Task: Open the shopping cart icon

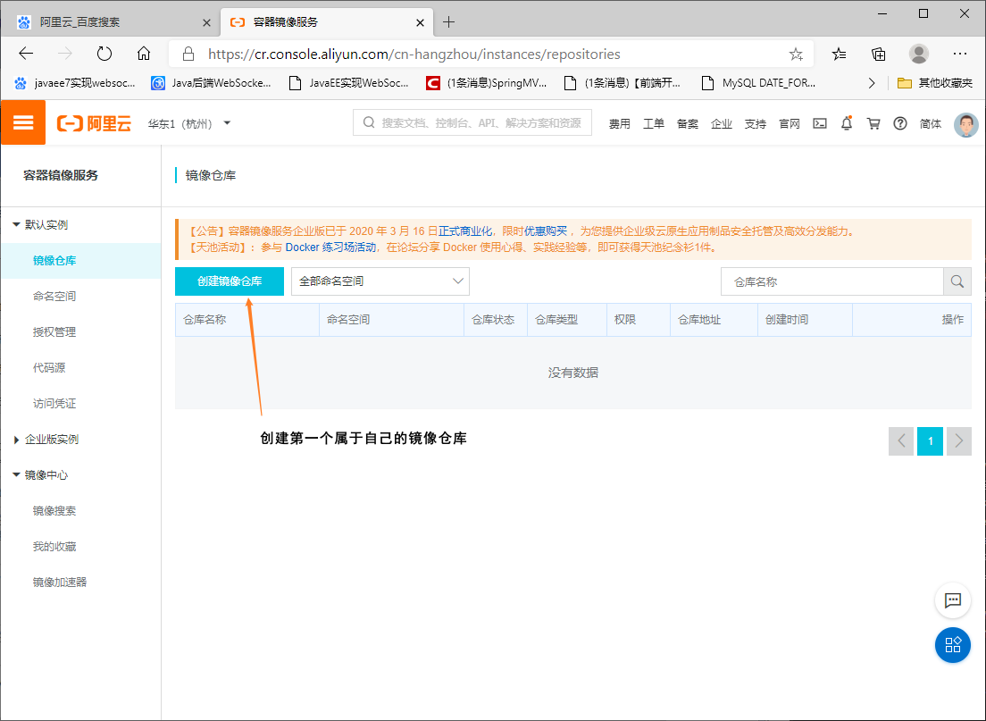Action: [x=873, y=123]
